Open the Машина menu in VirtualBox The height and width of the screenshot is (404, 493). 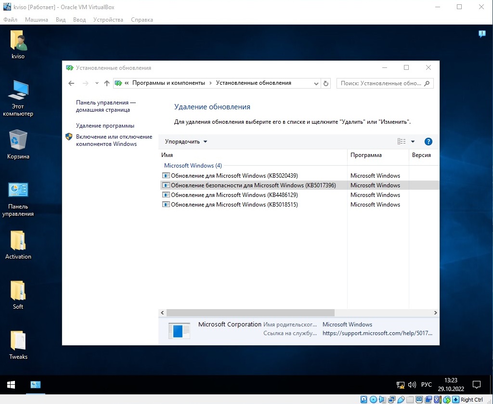(37, 20)
